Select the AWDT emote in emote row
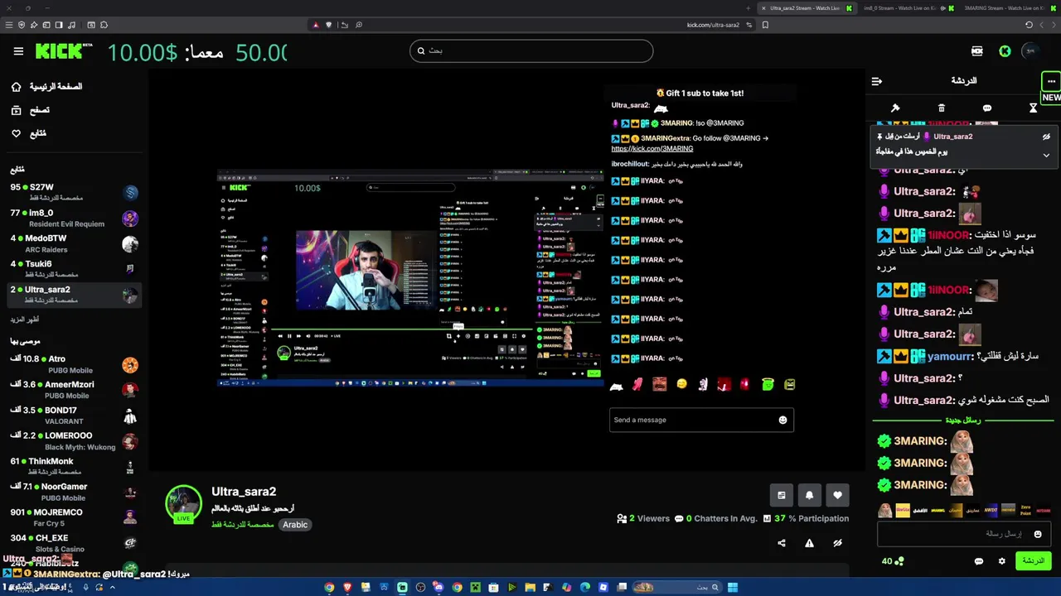This screenshot has height=596, width=1061. [x=991, y=511]
